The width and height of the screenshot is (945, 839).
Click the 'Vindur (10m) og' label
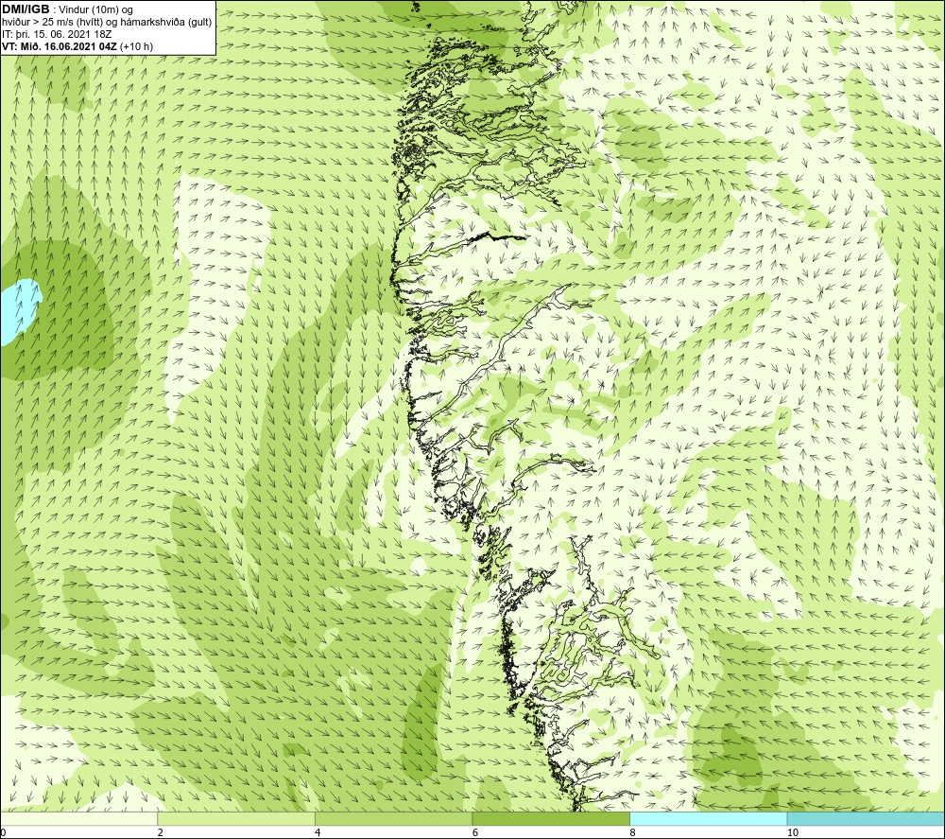(x=95, y=10)
